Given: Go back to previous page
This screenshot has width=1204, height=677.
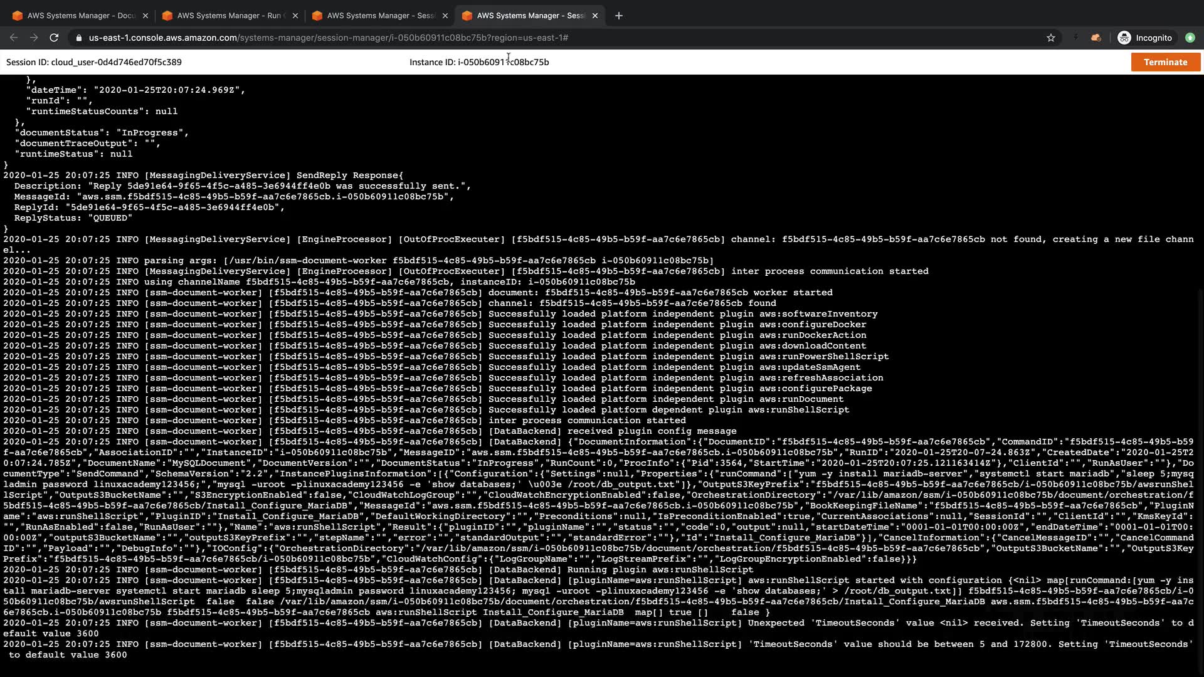Looking at the screenshot, I should point(14,38).
